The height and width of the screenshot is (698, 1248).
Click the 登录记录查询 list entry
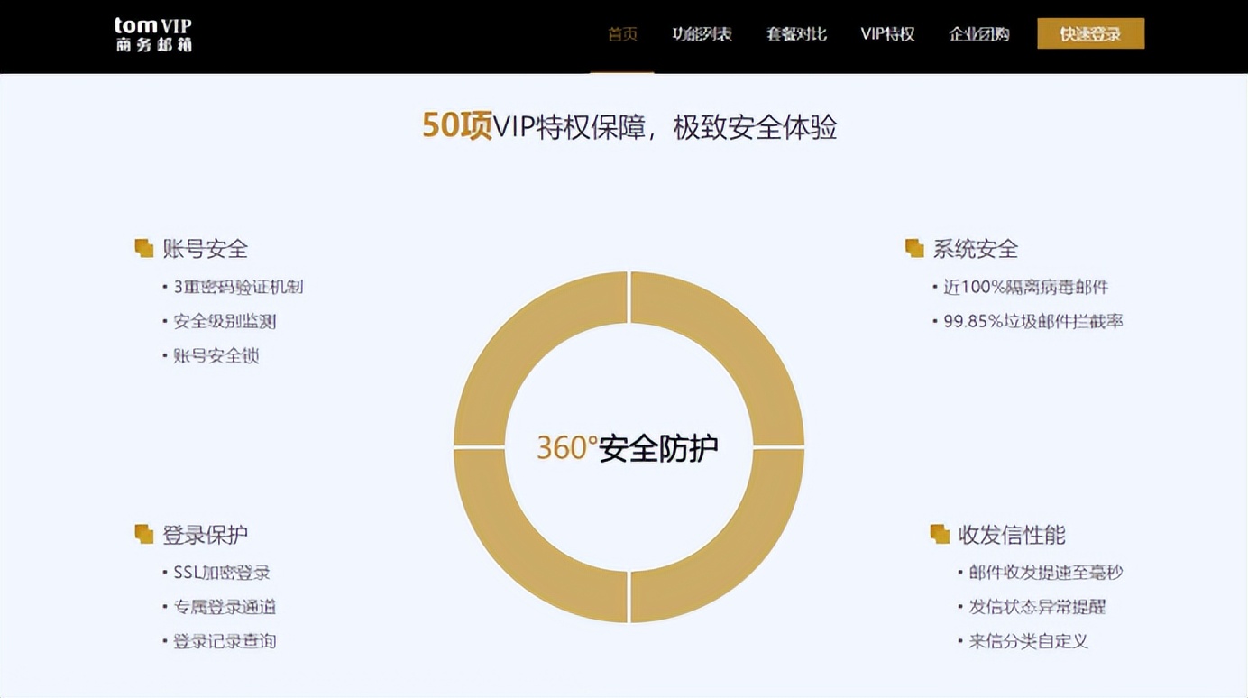tap(224, 641)
